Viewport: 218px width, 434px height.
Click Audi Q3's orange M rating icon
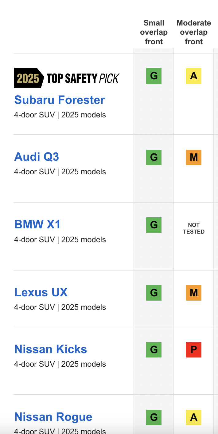pyautogui.click(x=194, y=157)
